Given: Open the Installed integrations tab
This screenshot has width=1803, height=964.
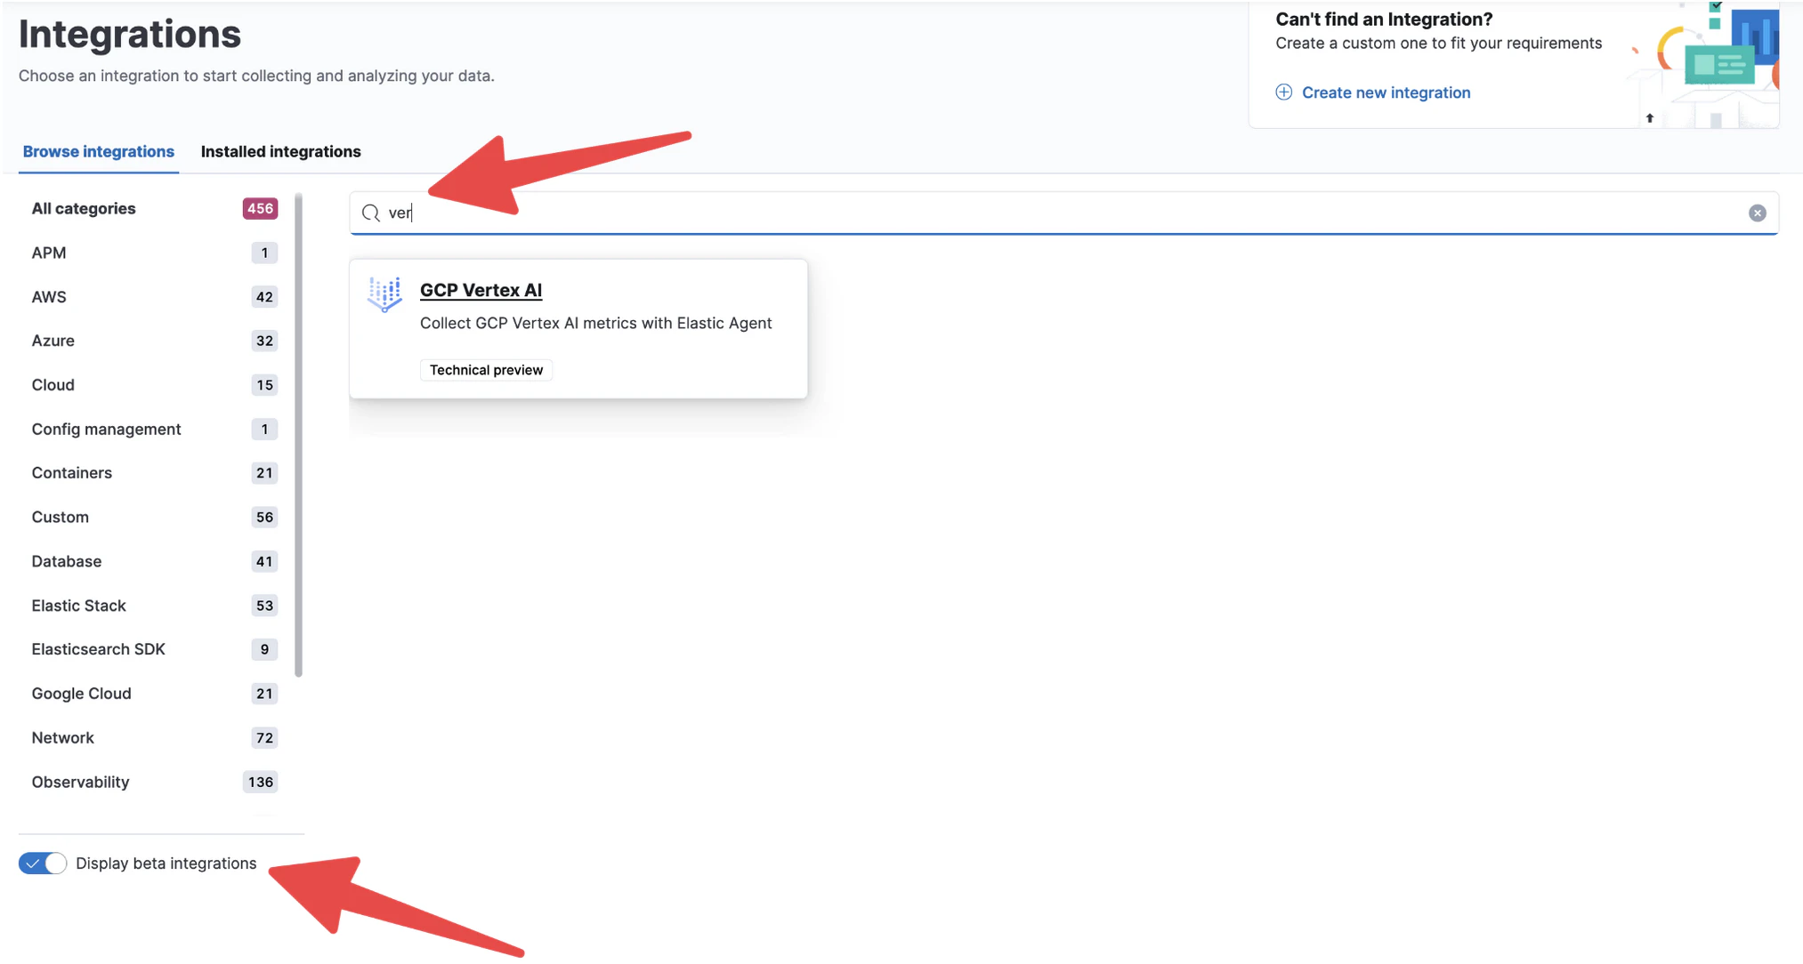Looking at the screenshot, I should pos(280,151).
